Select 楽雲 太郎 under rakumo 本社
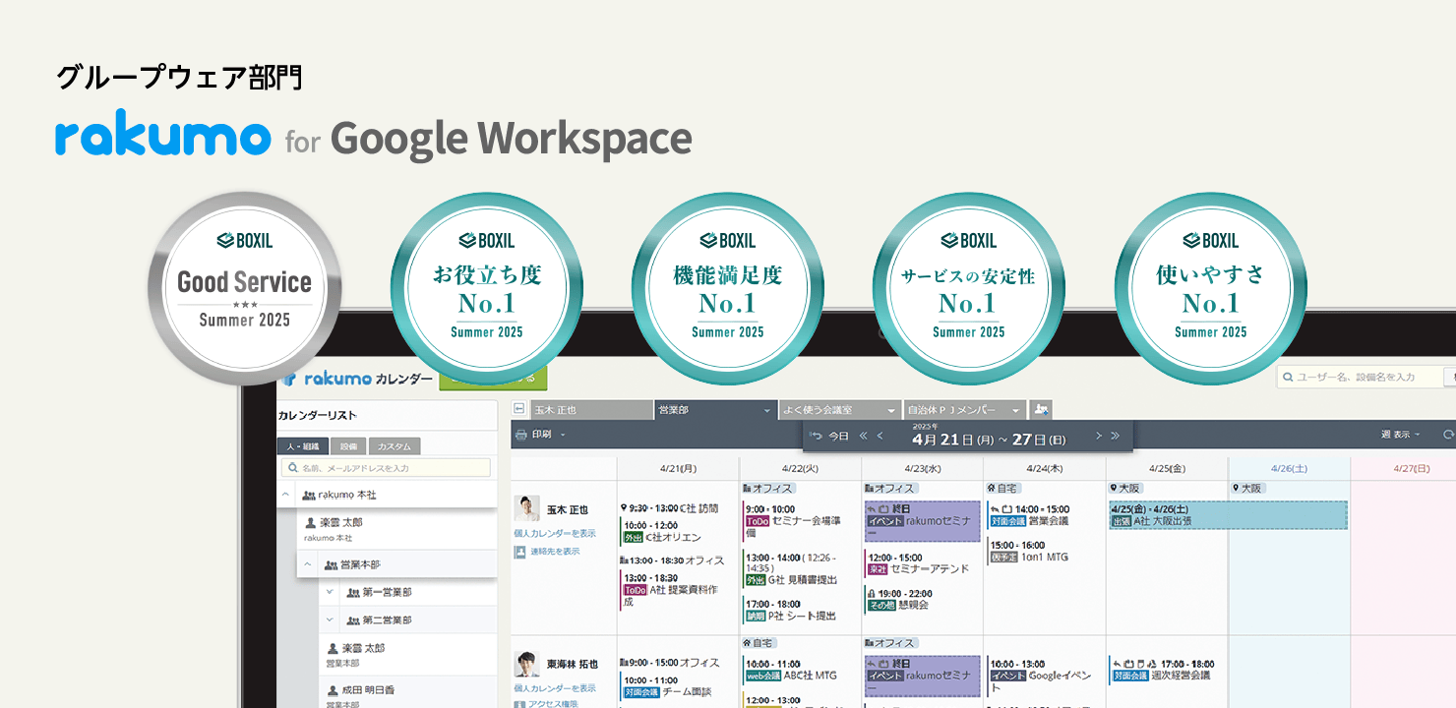Screen dimensions: 1456x708 (x=399, y=529)
